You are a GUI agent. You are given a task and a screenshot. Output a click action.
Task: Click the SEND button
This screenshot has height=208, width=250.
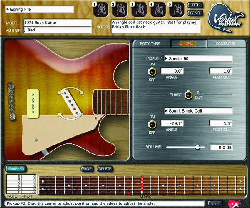tap(195, 13)
